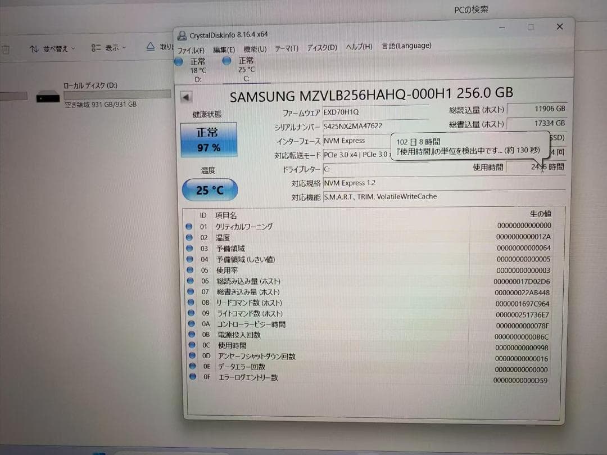Click the PCの検索 search field
The width and height of the screenshot is (607, 455).
coord(472,9)
